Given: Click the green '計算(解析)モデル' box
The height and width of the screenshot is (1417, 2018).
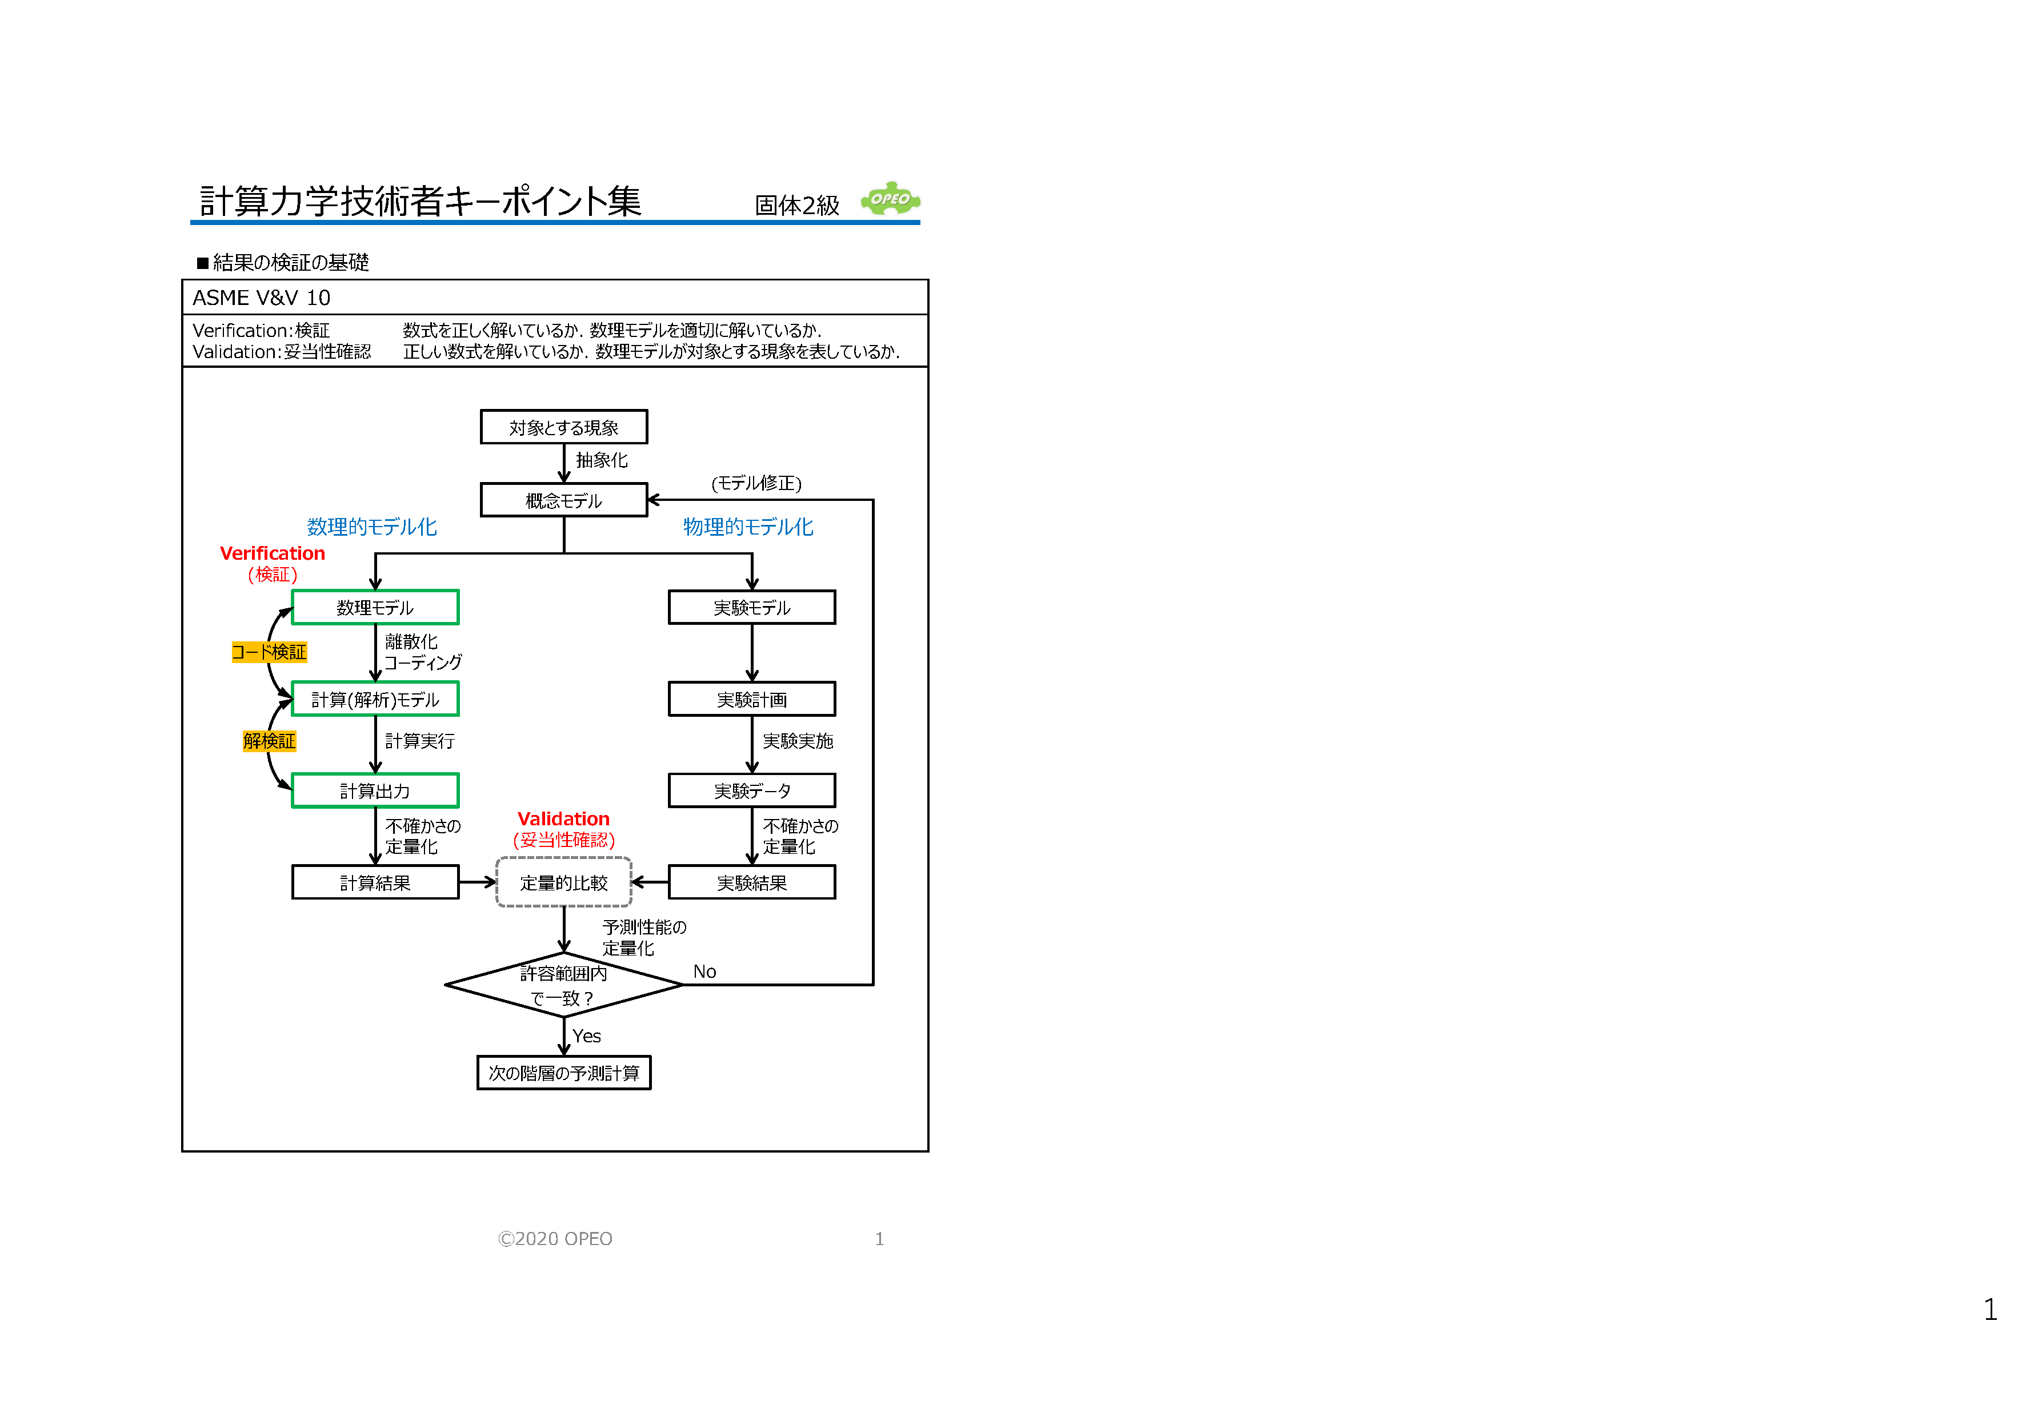Looking at the screenshot, I should click(375, 699).
